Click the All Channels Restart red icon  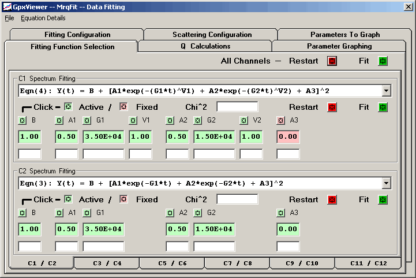[x=332, y=61]
